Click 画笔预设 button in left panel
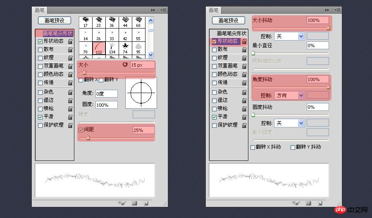Screen dimensions: 372x218 tap(54, 20)
